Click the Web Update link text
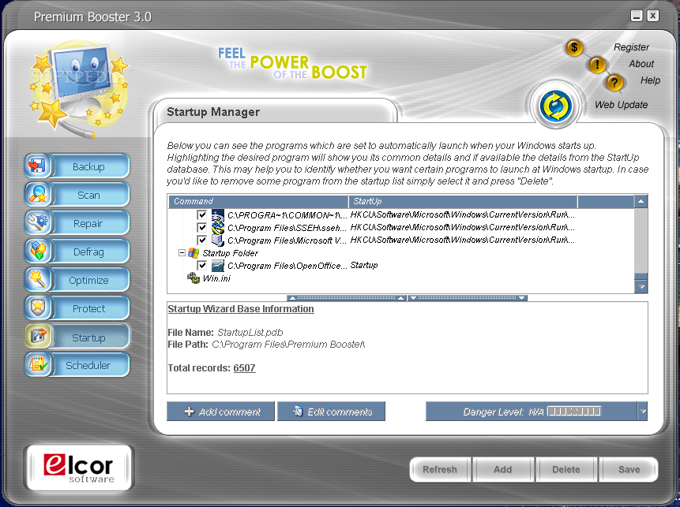 621,105
